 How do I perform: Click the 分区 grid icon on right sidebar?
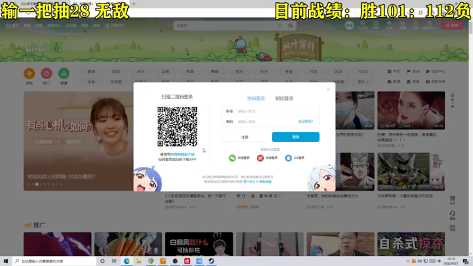click(452, 200)
